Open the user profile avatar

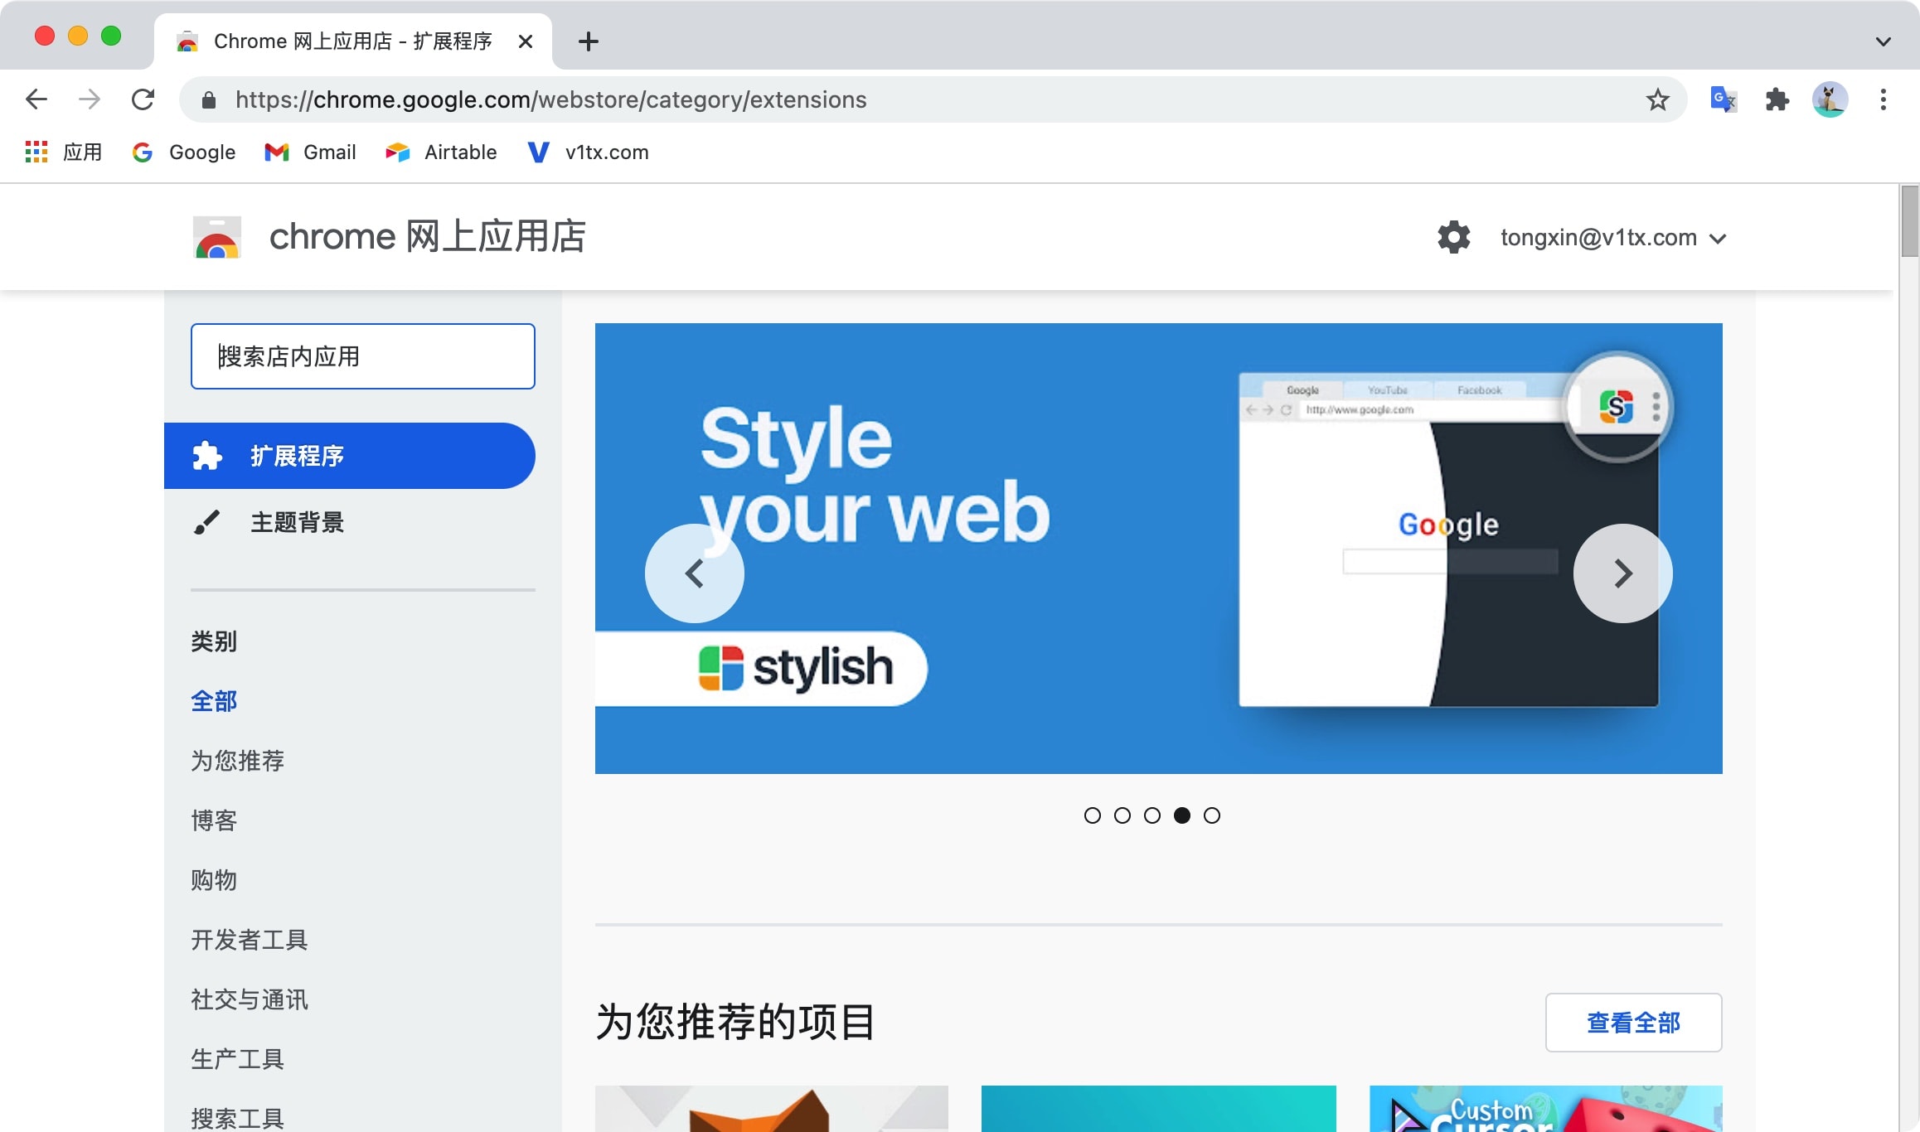tap(1830, 99)
